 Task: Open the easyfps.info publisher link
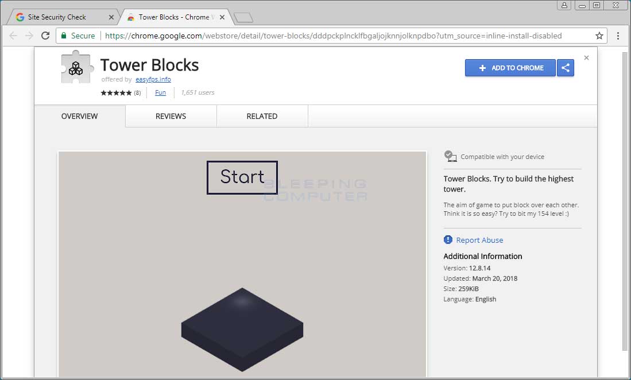coord(153,79)
